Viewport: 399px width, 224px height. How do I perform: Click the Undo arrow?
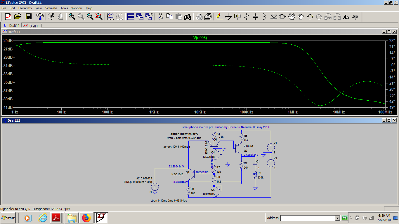pyautogui.click(x=310, y=17)
